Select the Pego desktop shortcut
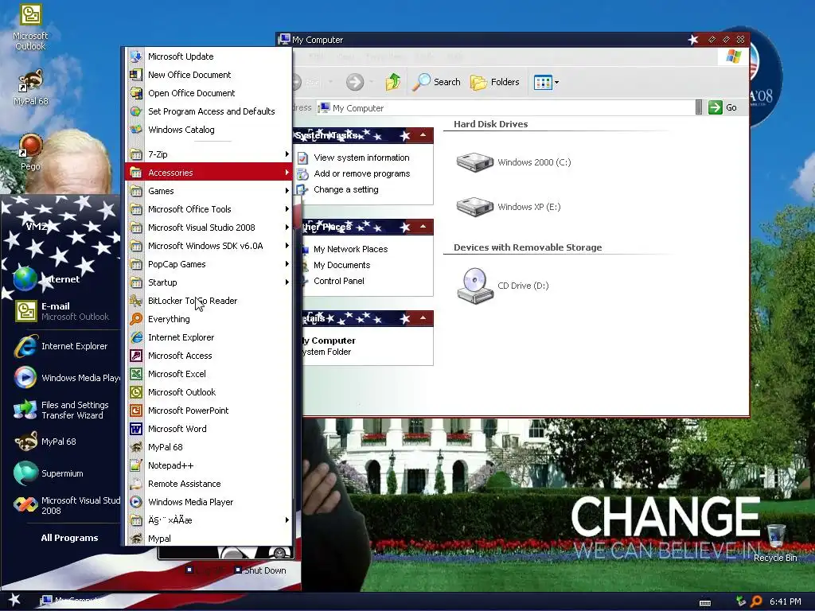The image size is (815, 611). [30, 152]
